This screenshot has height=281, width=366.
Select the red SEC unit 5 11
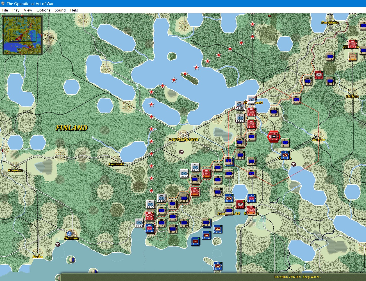point(353,44)
